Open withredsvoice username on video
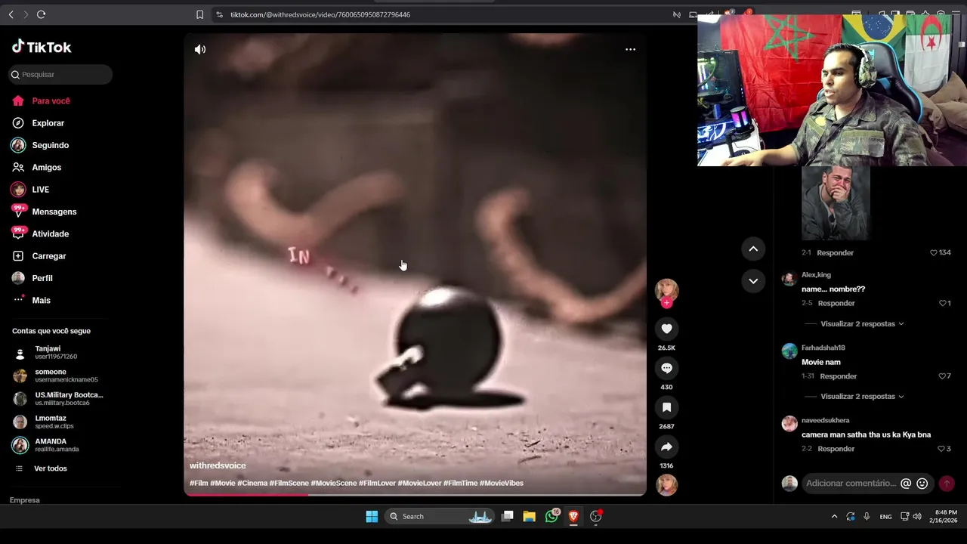This screenshot has width=967, height=544. point(218,465)
